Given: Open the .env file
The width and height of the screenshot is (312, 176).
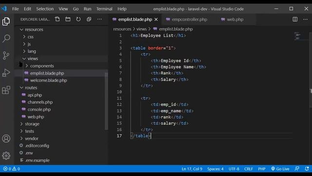Looking at the screenshot, I should pos(29,153).
